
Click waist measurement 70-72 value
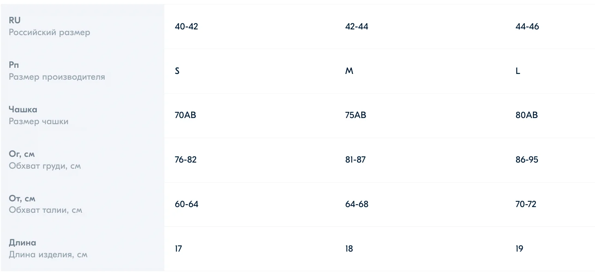pyautogui.click(x=526, y=204)
